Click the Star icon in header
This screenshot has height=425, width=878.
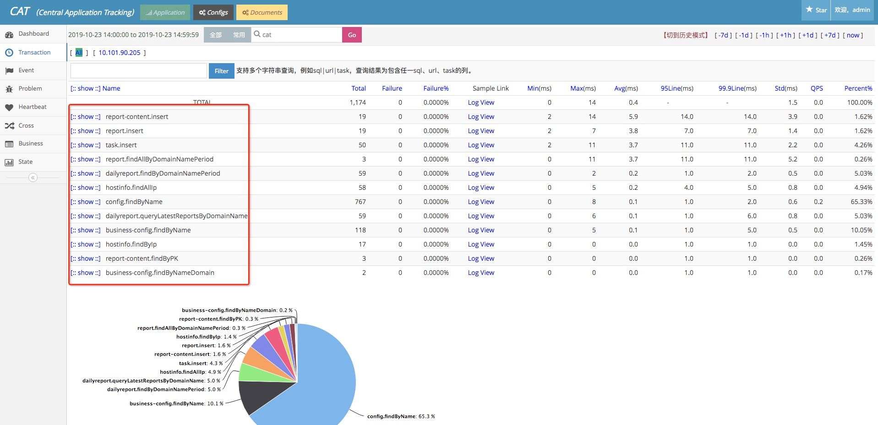(809, 10)
